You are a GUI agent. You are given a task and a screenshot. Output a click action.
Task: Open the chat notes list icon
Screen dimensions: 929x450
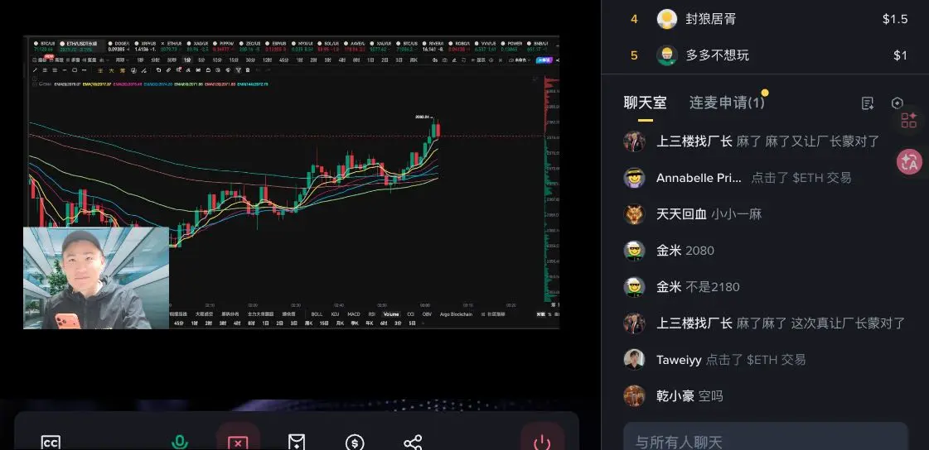868,103
